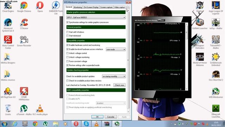The height and width of the screenshot is (127, 225).
Task: Click the tab strip scroll arrow button
Action: pyautogui.click(x=129, y=7)
